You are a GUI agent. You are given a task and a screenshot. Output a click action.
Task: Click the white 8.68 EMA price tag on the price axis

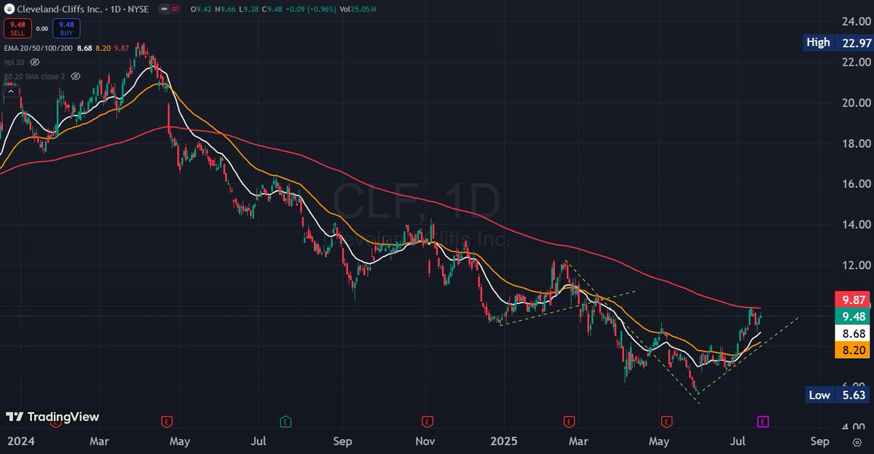854,333
